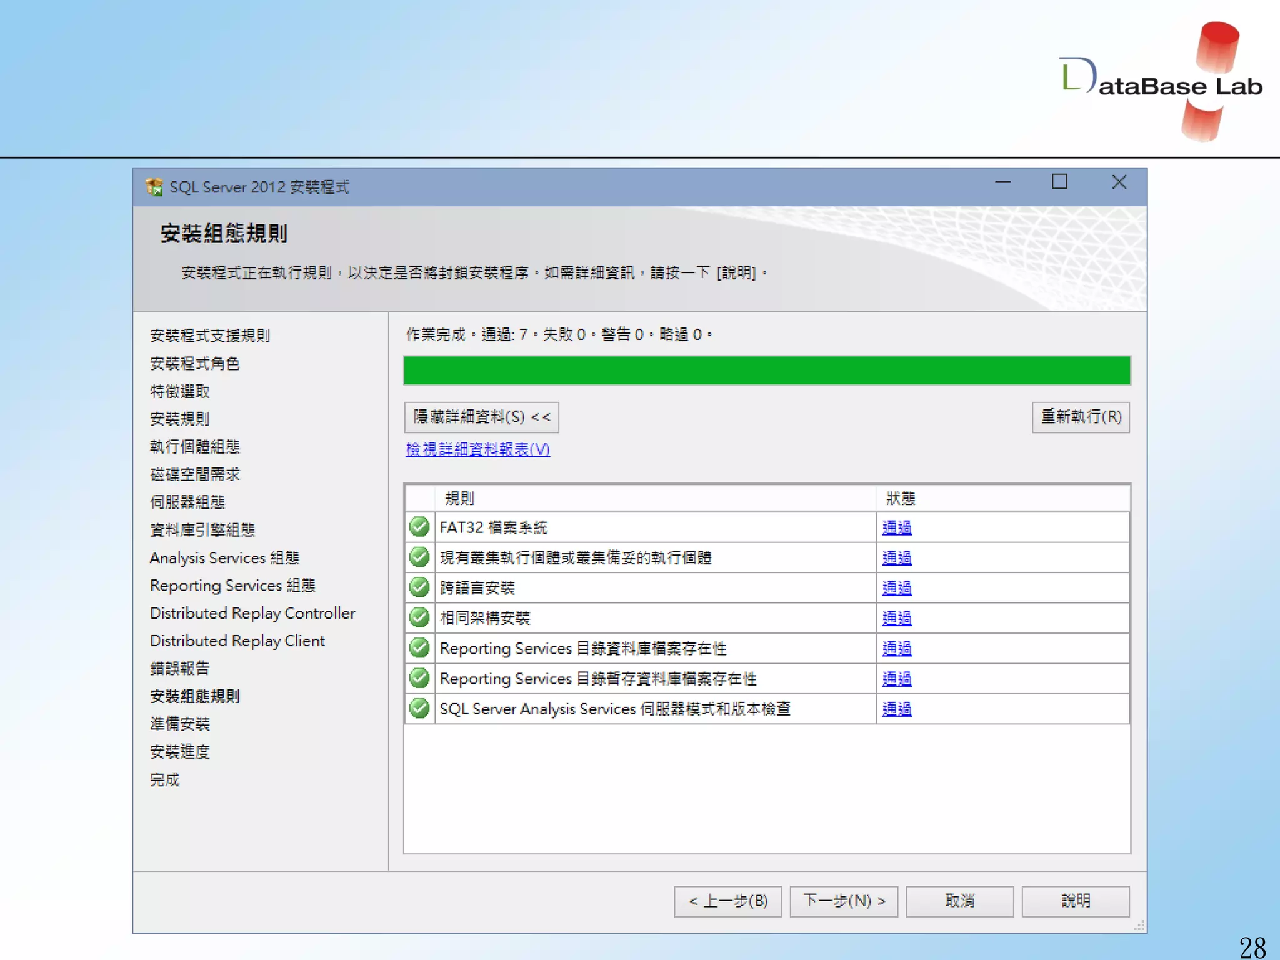Open 通過 link for SQL Server Analysis Services rule

click(x=897, y=709)
